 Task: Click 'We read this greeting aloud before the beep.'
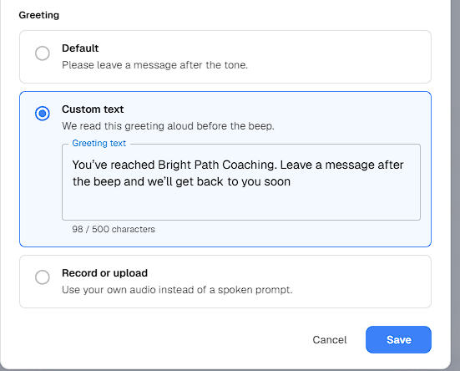[168, 126]
